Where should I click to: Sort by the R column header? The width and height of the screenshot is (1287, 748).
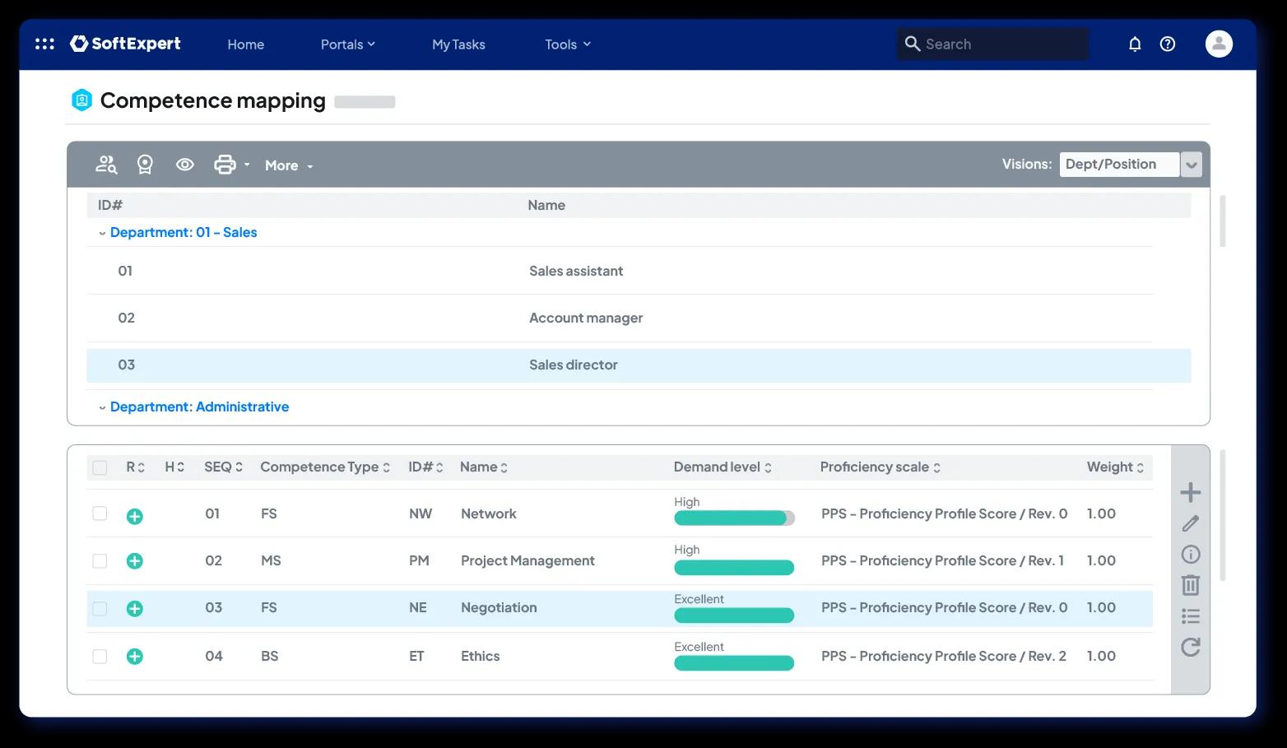135,467
